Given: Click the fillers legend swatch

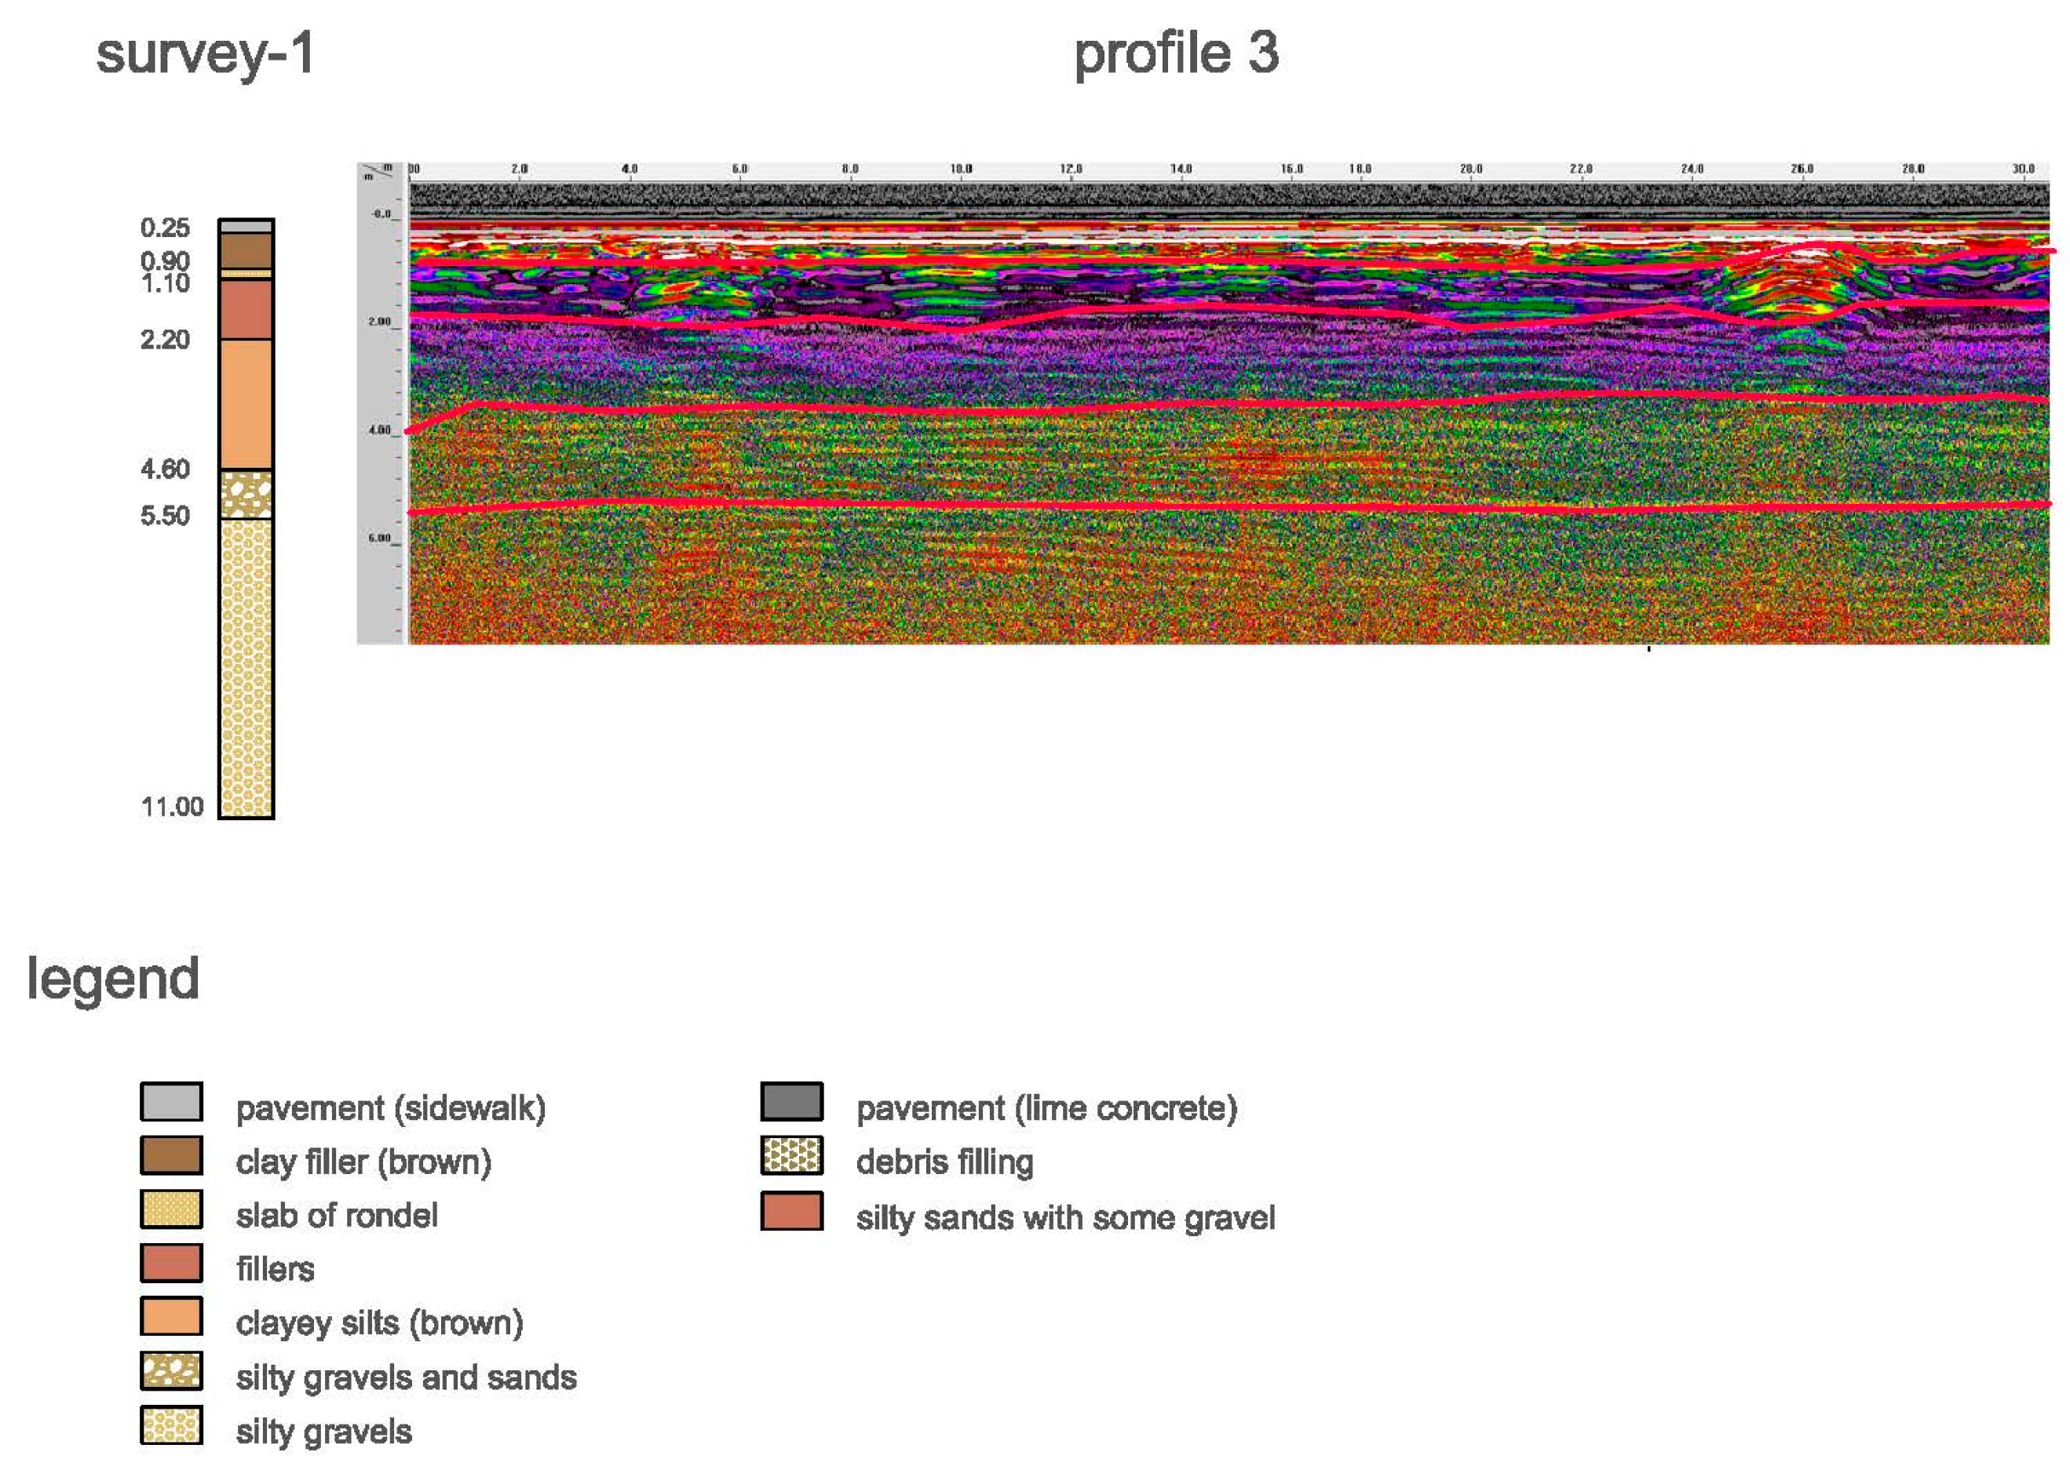Looking at the screenshot, I should (171, 1263).
